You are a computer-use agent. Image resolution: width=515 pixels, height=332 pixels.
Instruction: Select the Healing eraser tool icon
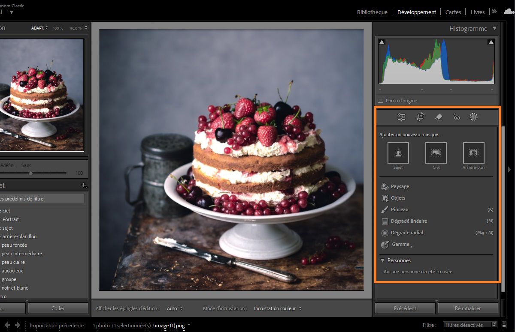pyautogui.click(x=438, y=117)
